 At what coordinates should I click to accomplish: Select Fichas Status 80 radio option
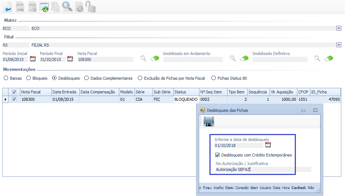pos(214,78)
